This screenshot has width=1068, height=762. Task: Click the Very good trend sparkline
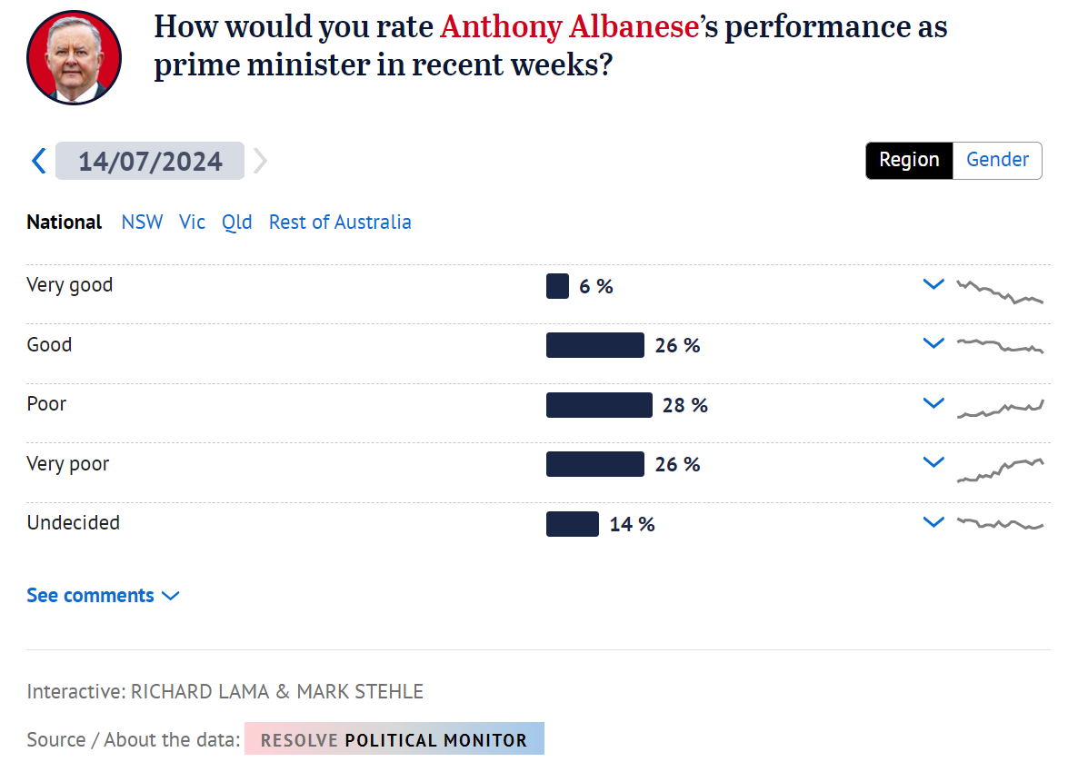click(1000, 292)
